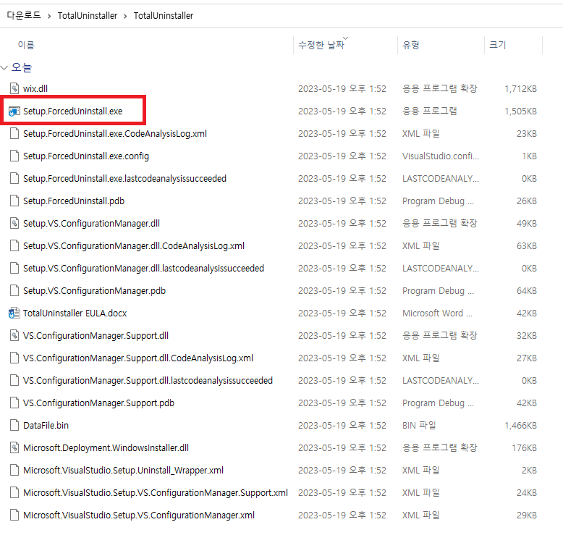
Task: Select file name Microsoft.VisualStudio.Setup.VS.ConfigurationManager.xml
Action: (139, 515)
